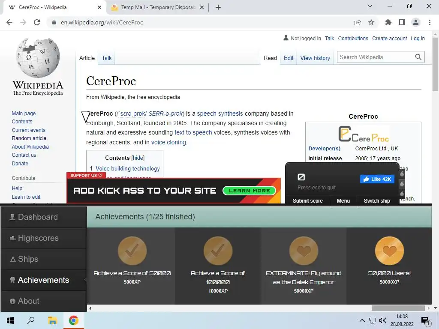Screen dimensions: 439x329
Task: Click the green Learn More button
Action: [249, 191]
